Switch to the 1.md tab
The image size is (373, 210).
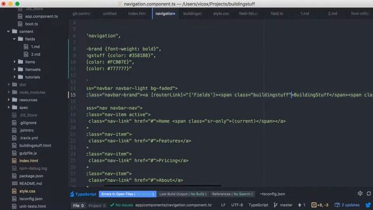[x=305, y=13]
